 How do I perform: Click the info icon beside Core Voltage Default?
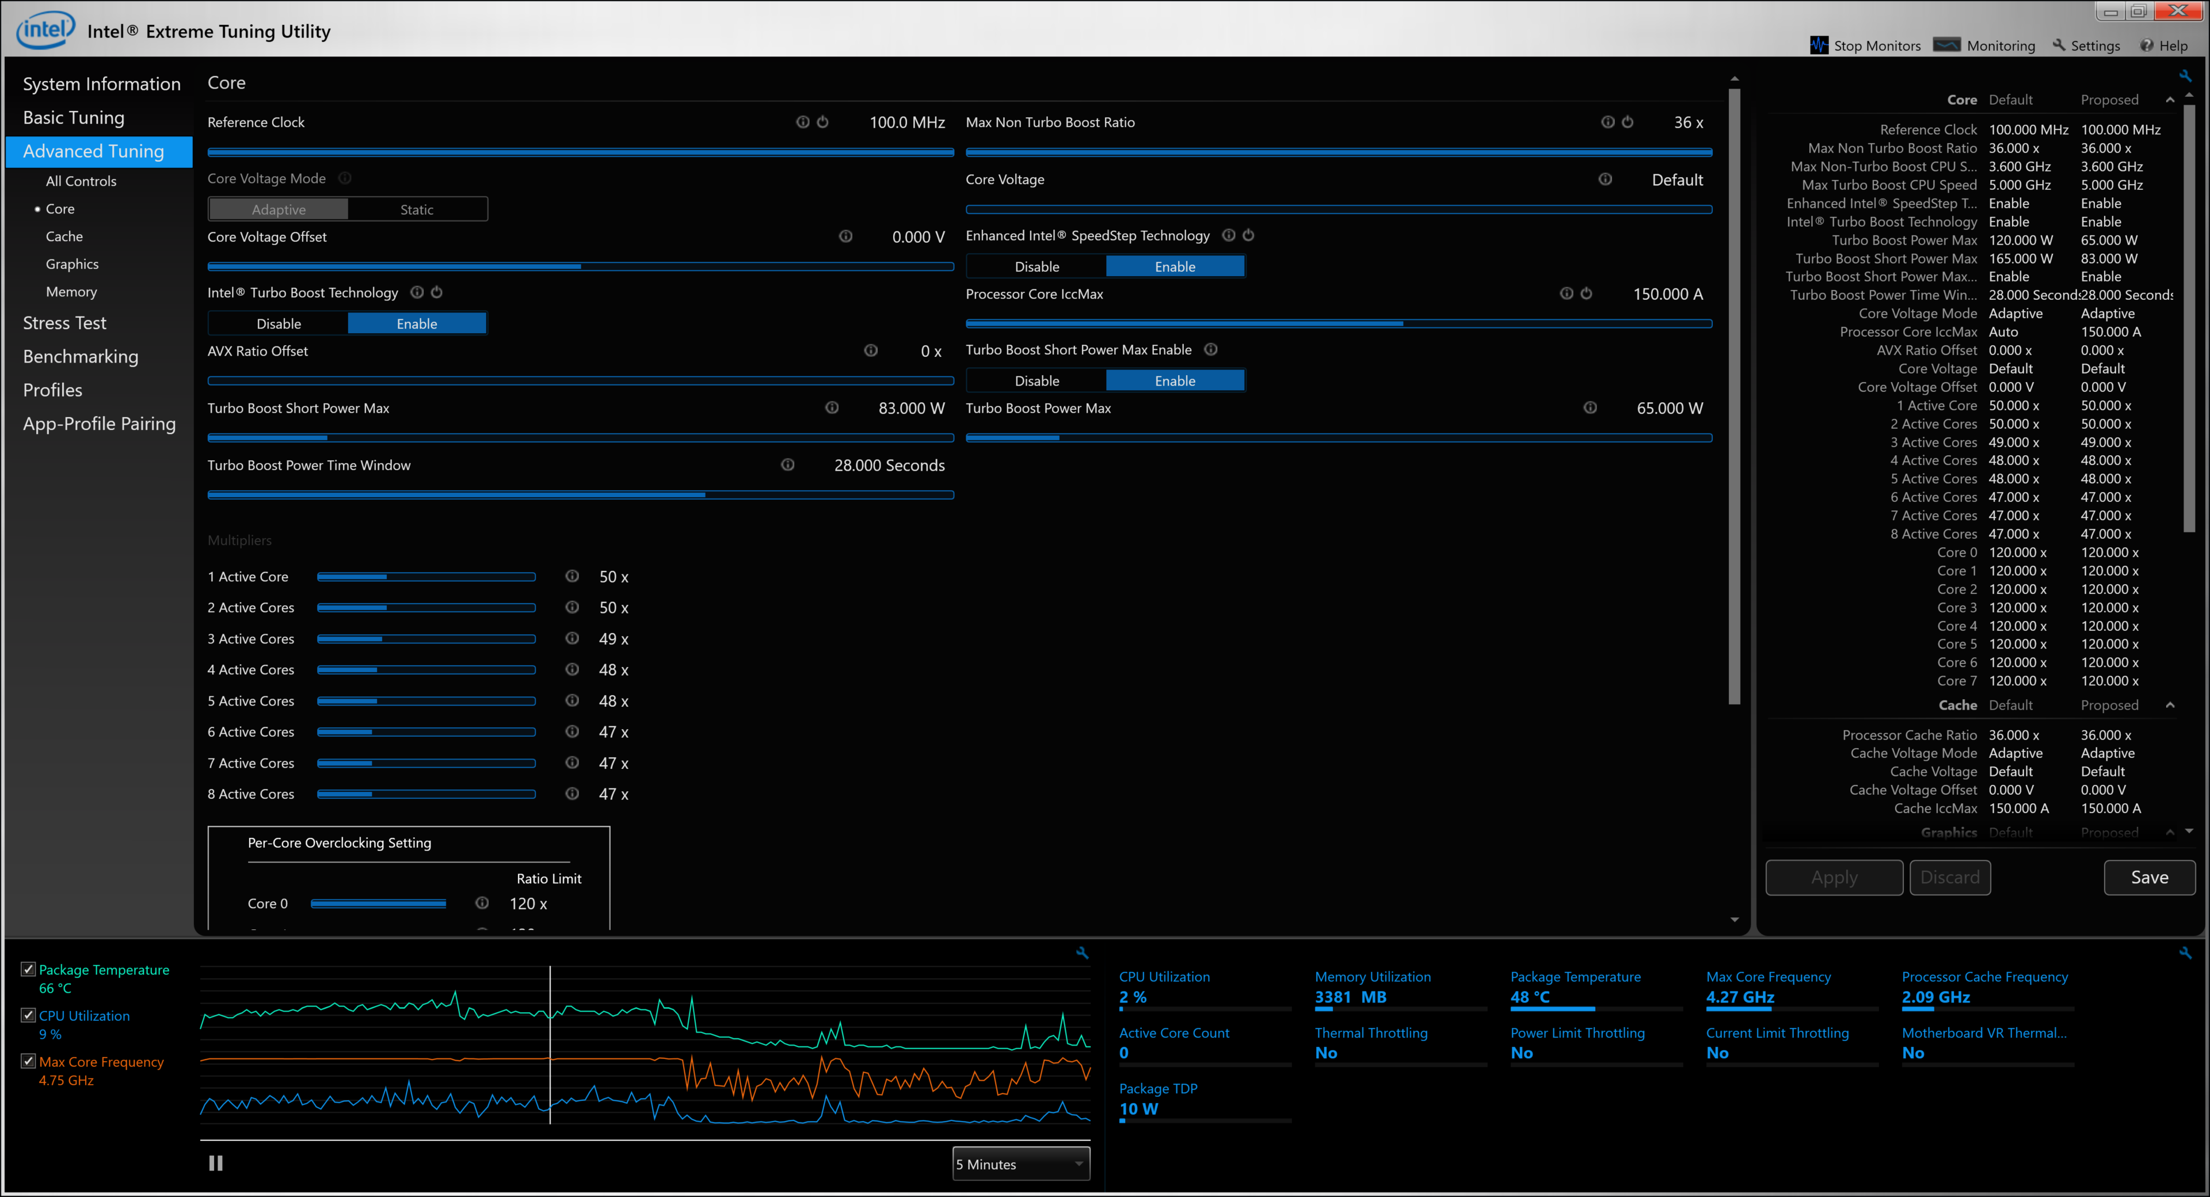[x=1605, y=180]
